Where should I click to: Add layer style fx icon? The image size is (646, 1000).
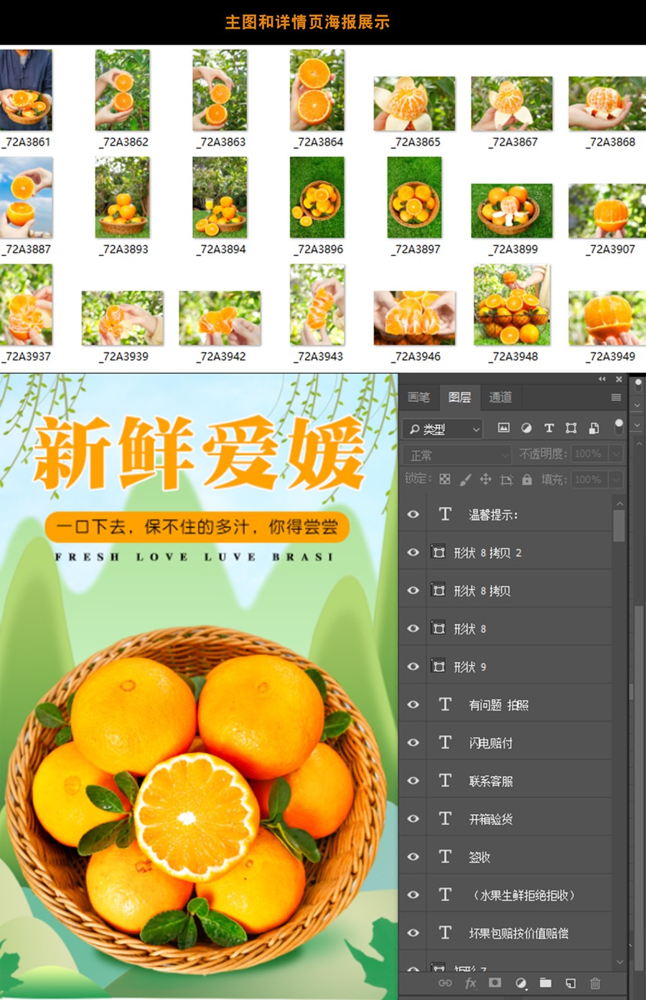coord(470,983)
